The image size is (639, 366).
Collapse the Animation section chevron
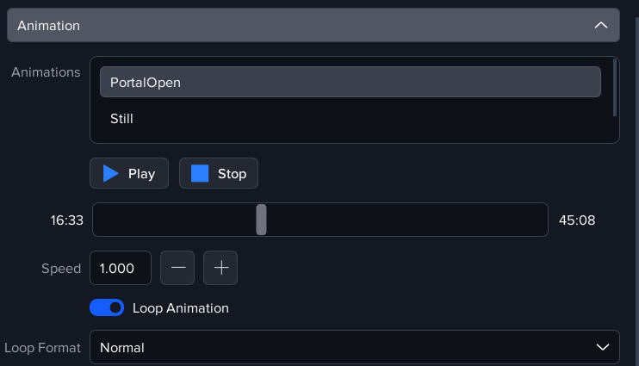coord(601,26)
